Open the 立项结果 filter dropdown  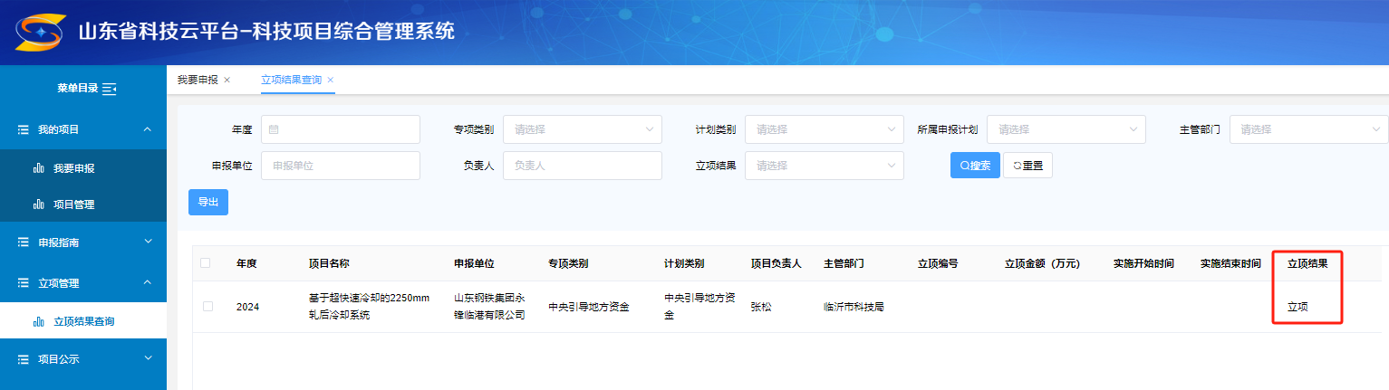(x=824, y=166)
